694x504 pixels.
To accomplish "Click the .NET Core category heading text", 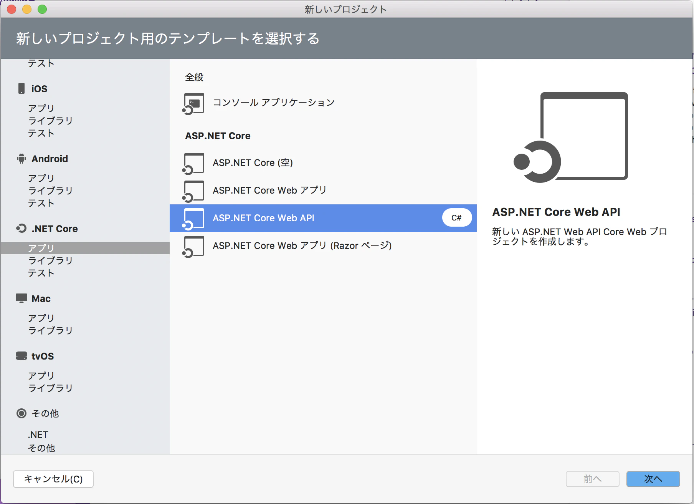I will click(55, 229).
